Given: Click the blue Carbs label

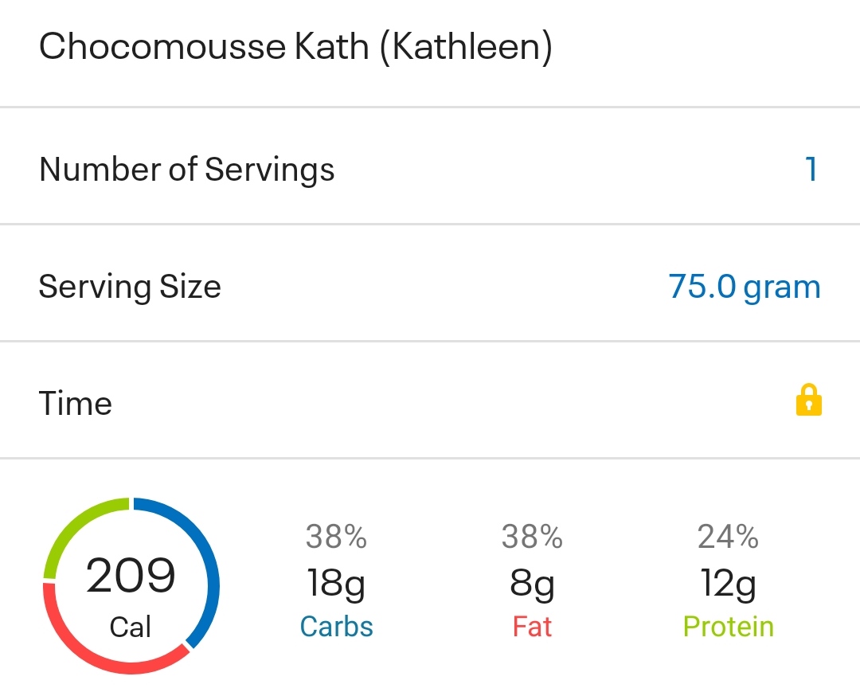Looking at the screenshot, I should tap(336, 627).
